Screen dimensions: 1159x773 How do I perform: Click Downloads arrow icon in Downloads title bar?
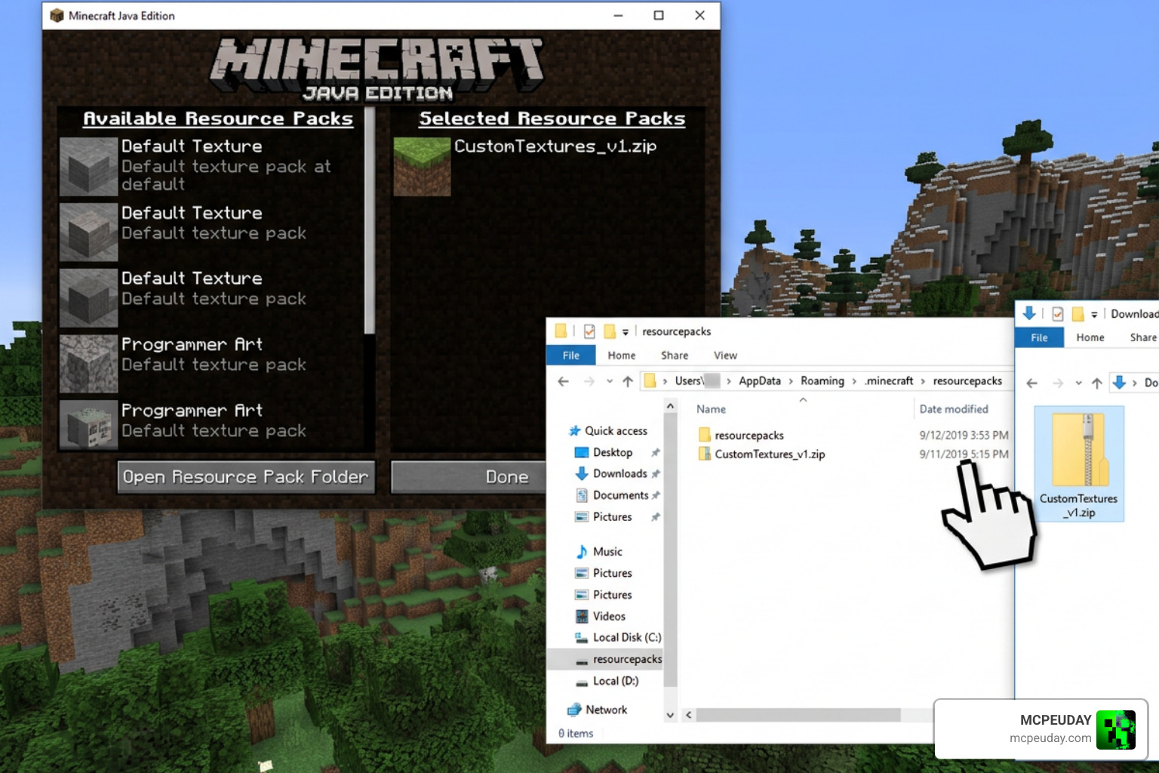coord(1029,313)
